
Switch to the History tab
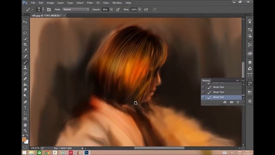[x=206, y=81]
